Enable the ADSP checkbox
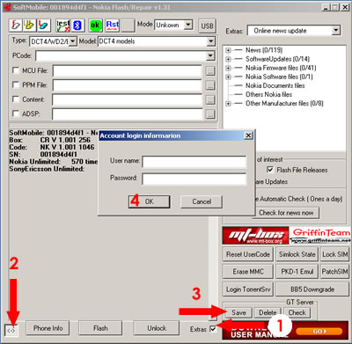 [x=16, y=113]
